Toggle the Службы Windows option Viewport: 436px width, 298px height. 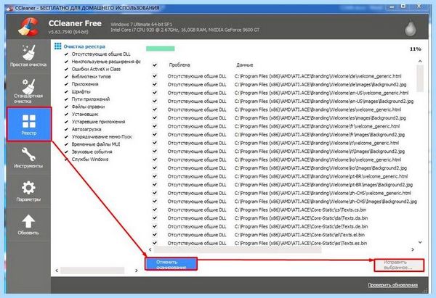click(x=66, y=160)
